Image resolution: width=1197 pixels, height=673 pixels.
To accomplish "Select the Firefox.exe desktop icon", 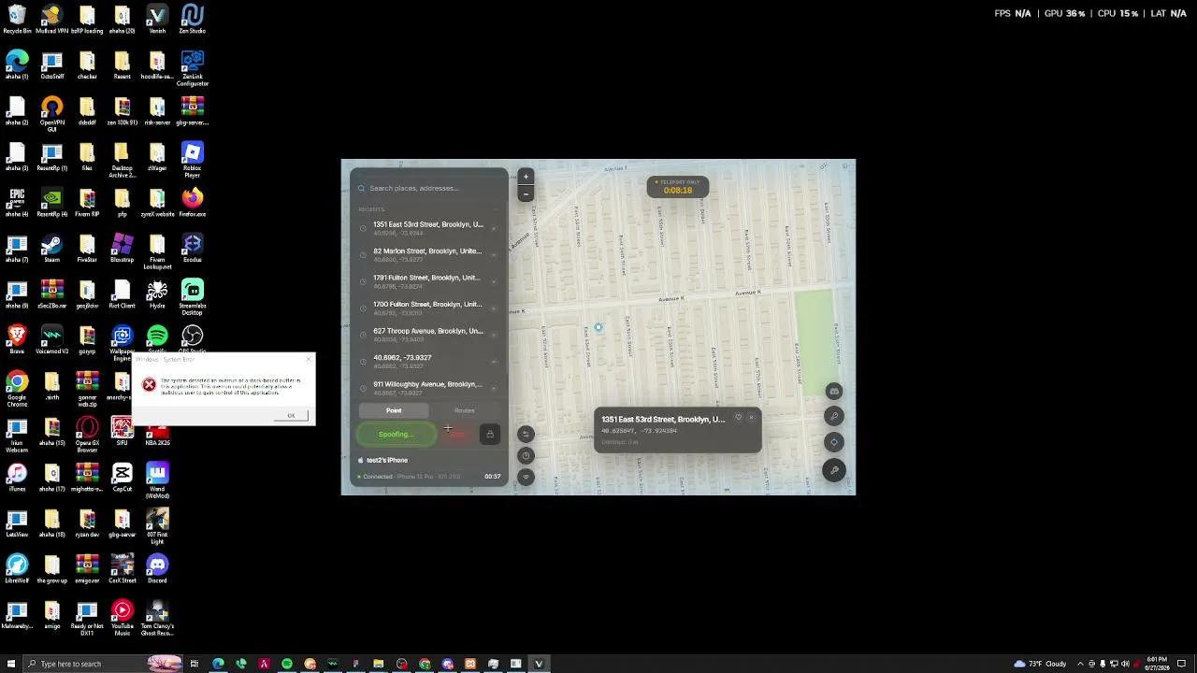I will (192, 203).
